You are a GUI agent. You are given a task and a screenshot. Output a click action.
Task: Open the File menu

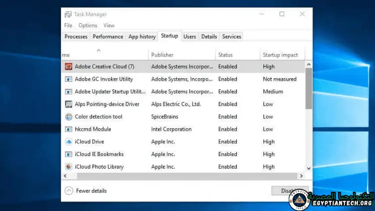tap(68, 26)
